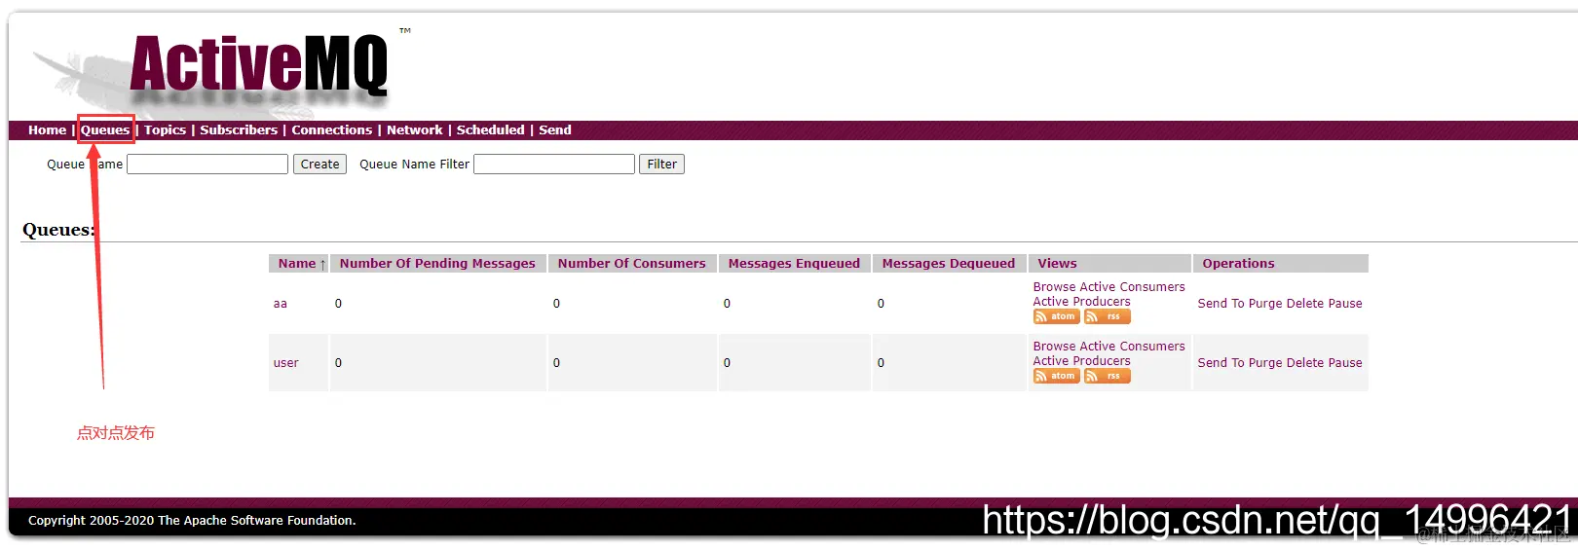Purge the aa queue
Viewport: 1578px width, 551px height.
point(1265,304)
